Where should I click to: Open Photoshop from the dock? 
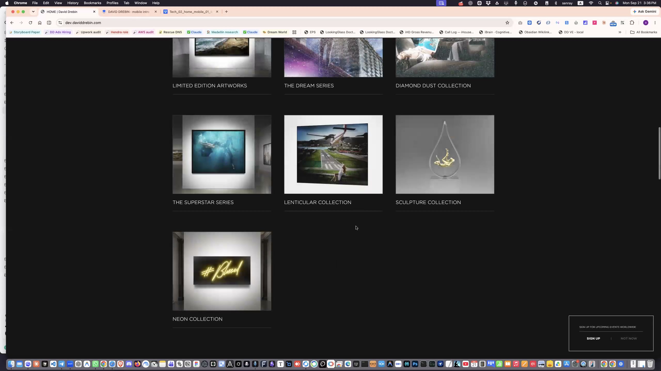[415, 364]
